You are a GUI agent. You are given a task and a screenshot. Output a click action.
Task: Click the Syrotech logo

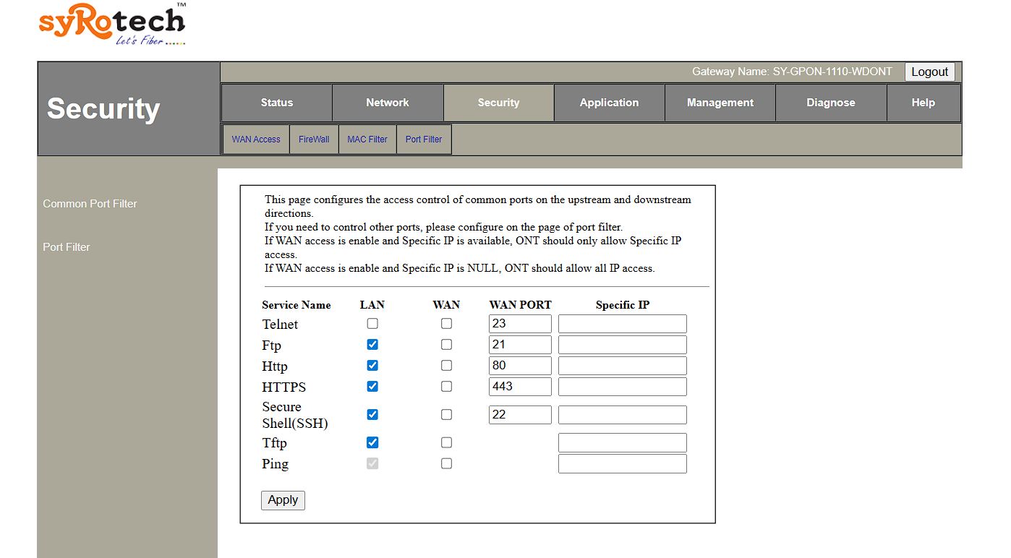pyautogui.click(x=112, y=25)
